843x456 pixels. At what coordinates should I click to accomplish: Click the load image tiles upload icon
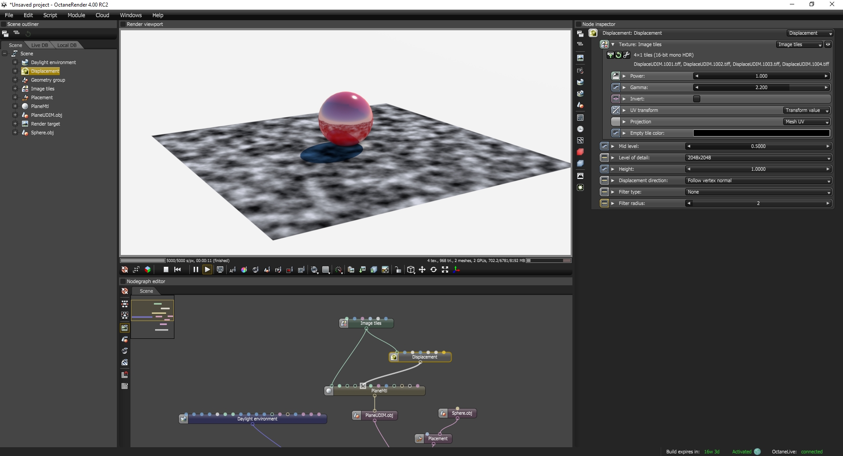click(611, 55)
